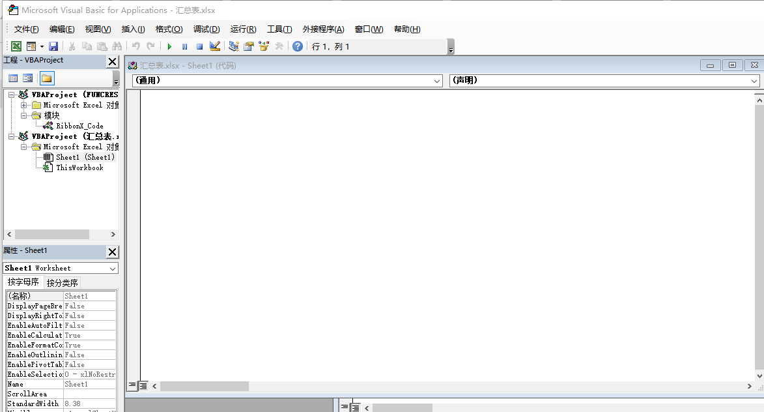Open (通用) object dropdown in code window
The height and width of the screenshot is (412, 764).
pyautogui.click(x=437, y=81)
